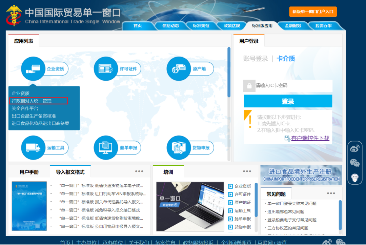This screenshot has height=245, width=366.
Task: Select 进口食品化妆品进出口商备案 menu entry
Action: (x=40, y=123)
